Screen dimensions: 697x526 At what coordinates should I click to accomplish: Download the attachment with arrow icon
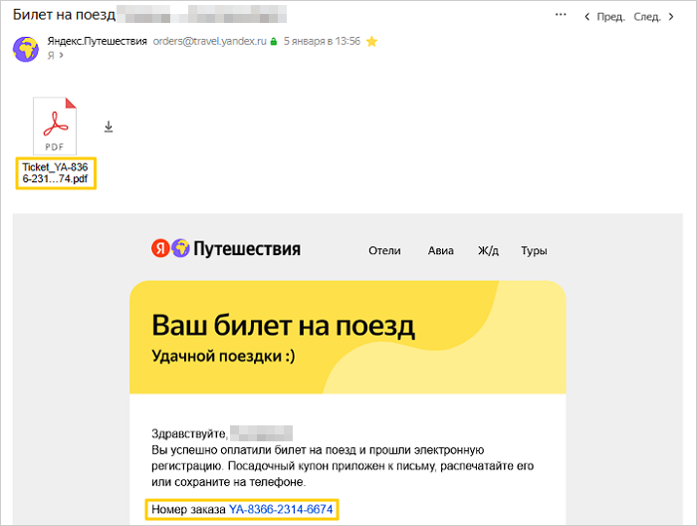point(109,127)
